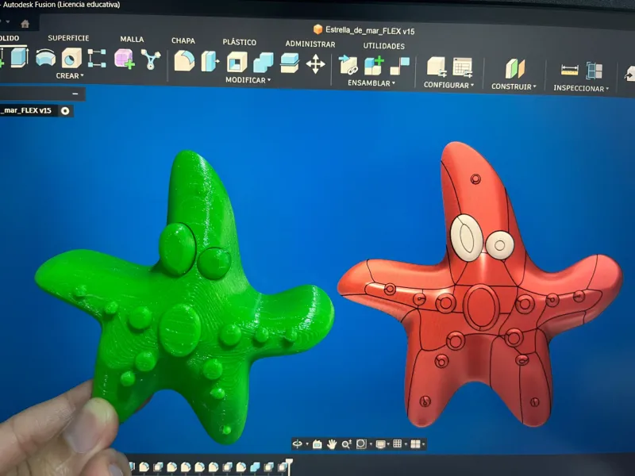Click the orange document cube icon
The image size is (635, 476).
pos(318,29)
